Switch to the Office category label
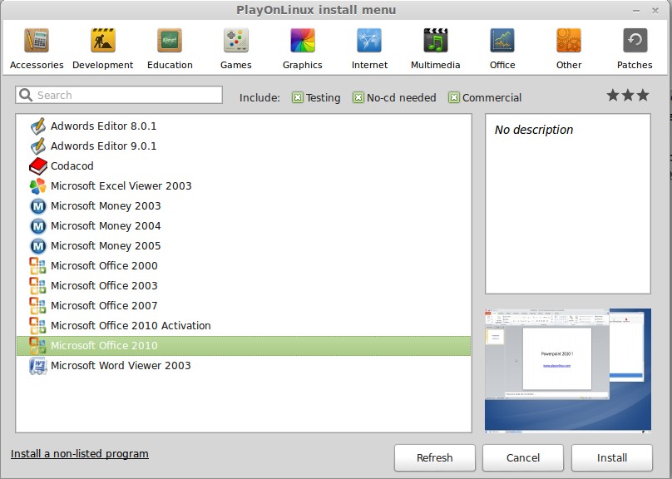The width and height of the screenshot is (672, 479). tap(502, 65)
